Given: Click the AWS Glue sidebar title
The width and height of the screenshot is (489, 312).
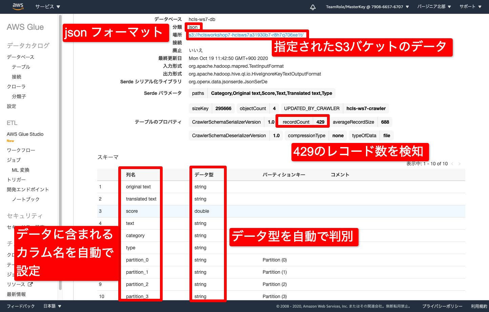Looking at the screenshot, I should click(x=25, y=27).
